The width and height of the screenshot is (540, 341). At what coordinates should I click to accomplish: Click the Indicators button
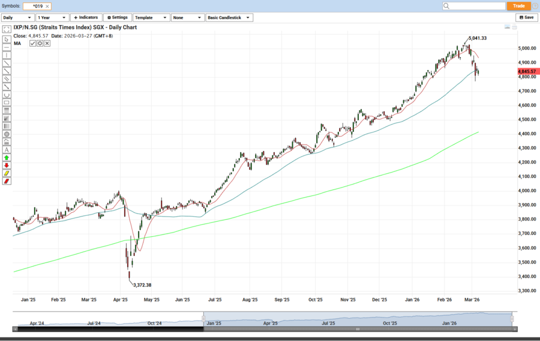pos(86,17)
